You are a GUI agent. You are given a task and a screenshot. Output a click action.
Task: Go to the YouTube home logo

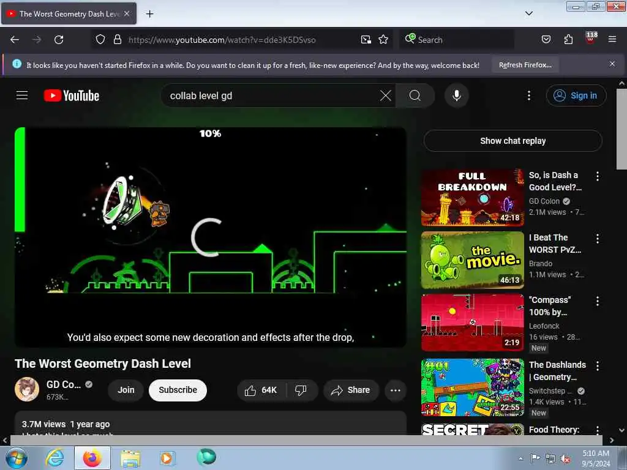(72, 95)
